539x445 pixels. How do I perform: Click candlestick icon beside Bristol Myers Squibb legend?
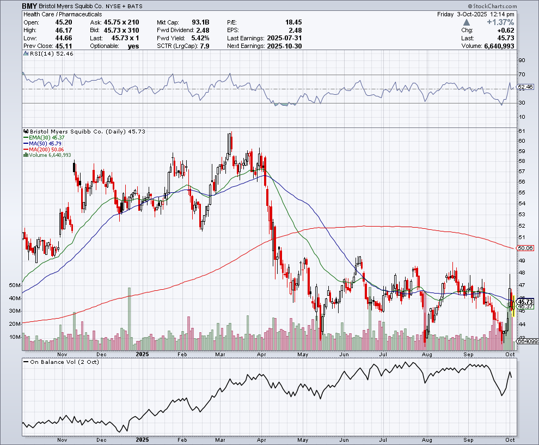(x=26, y=131)
